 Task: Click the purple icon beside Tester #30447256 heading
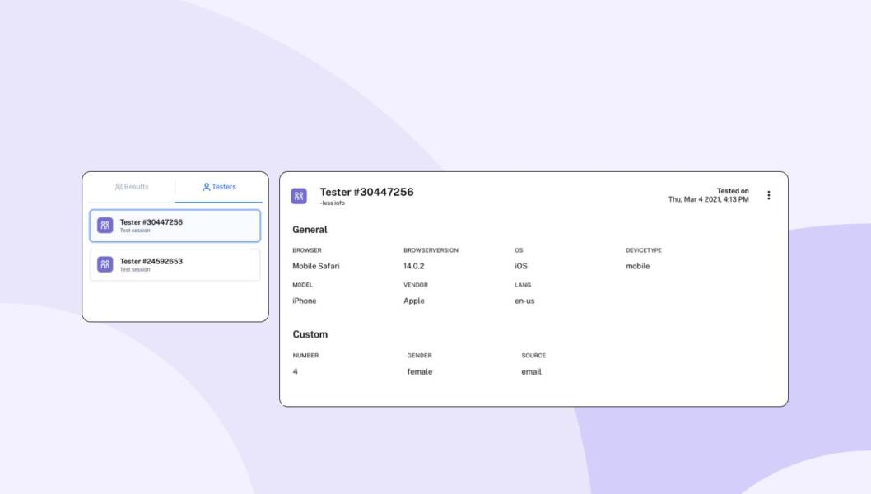[x=299, y=196]
